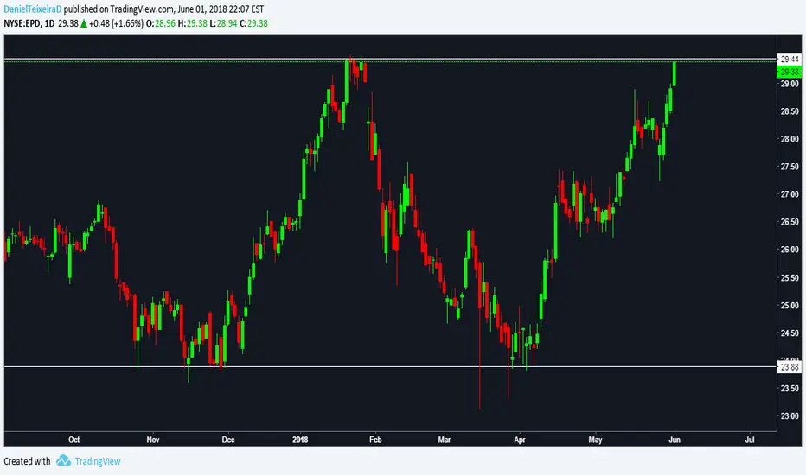This screenshot has height=475, width=806.
Task: Click the 23.50 price axis value
Action: 790,389
